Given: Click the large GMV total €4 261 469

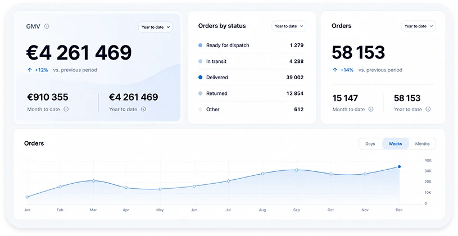Looking at the screenshot, I should point(79,53).
